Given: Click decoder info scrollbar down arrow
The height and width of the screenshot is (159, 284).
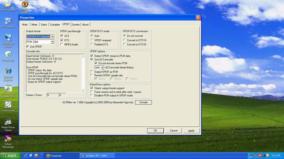Looking at the screenshot, I should point(83,90).
